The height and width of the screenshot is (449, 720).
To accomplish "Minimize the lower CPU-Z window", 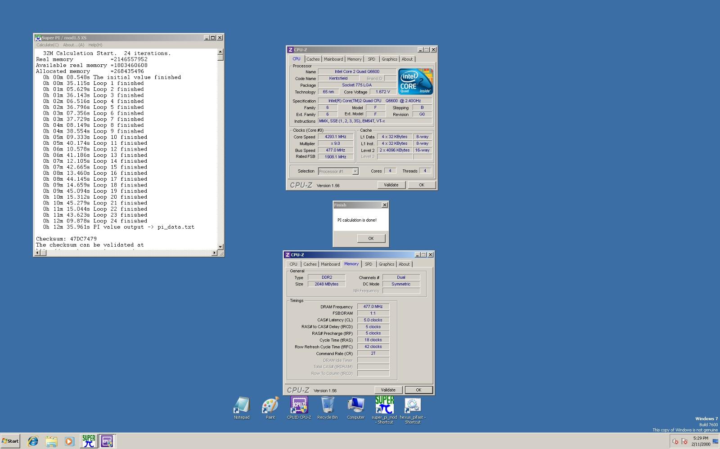I will (417, 255).
